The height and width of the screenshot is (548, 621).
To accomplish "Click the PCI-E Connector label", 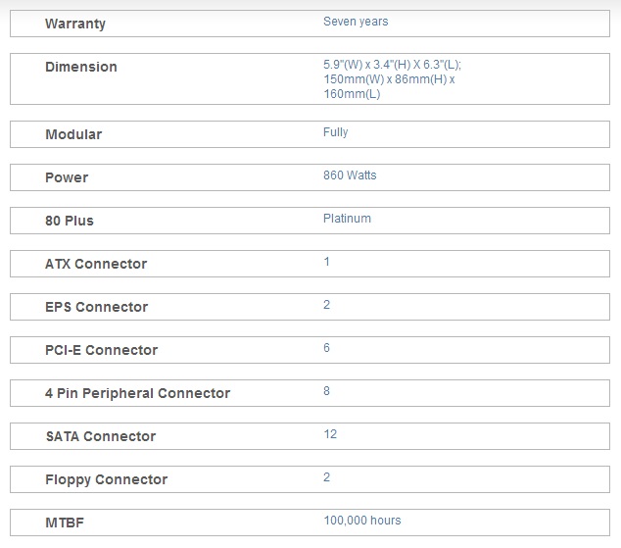I will (101, 350).
